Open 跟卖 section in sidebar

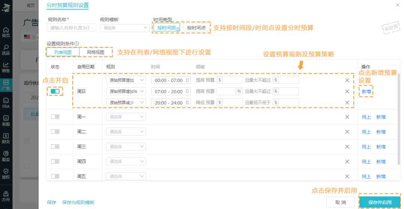[6, 156]
